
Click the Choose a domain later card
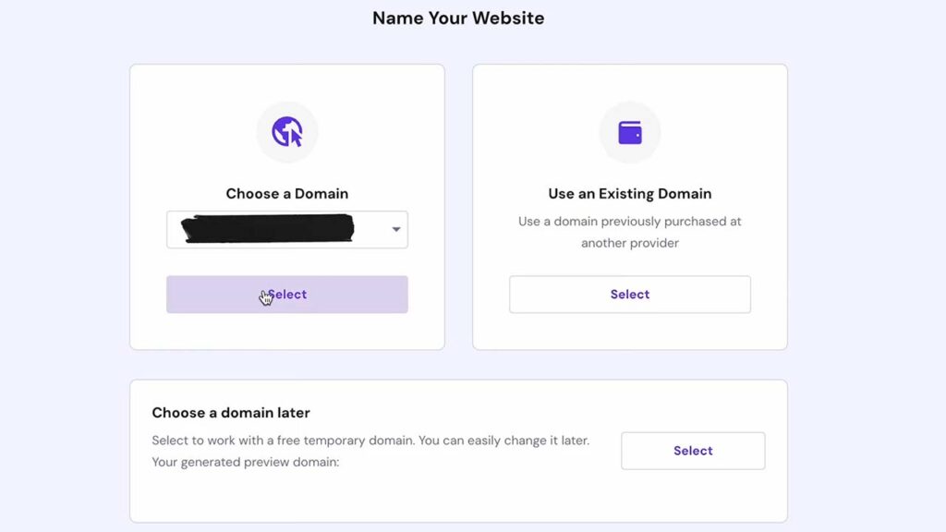[x=458, y=451]
